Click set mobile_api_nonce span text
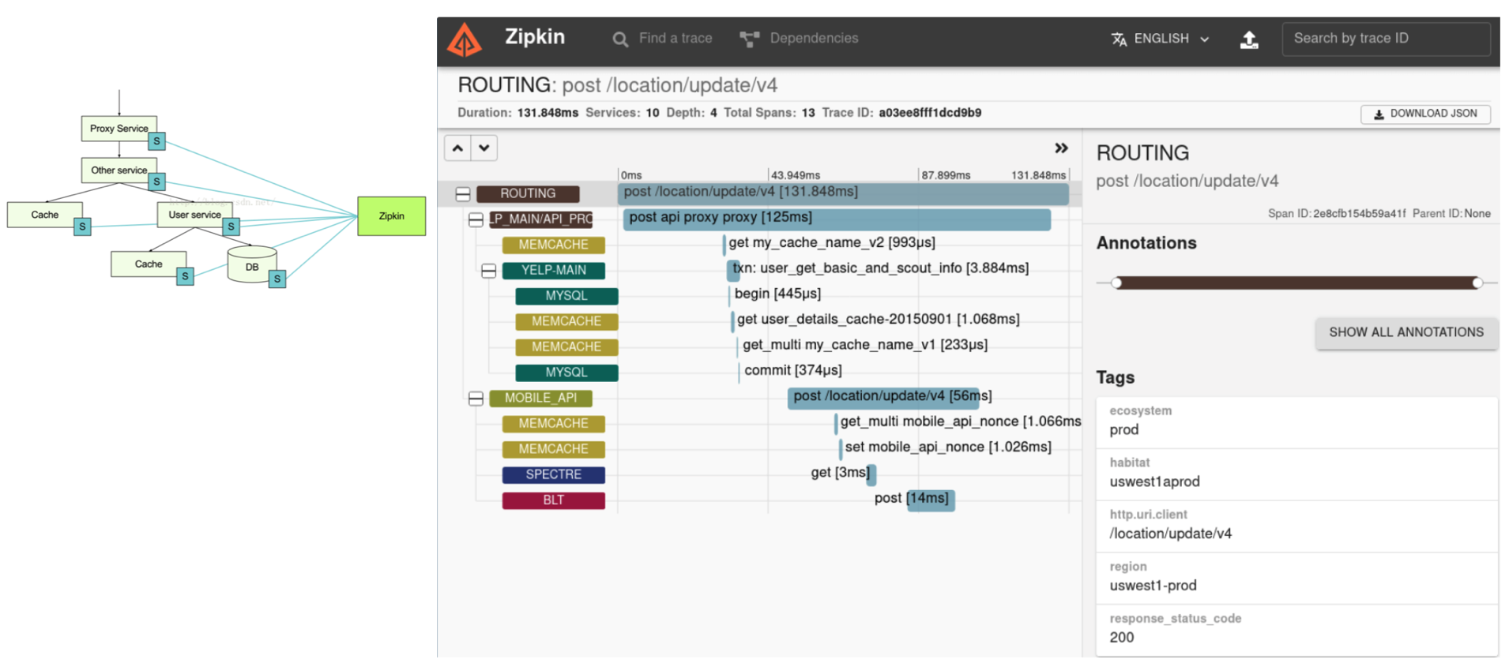The height and width of the screenshot is (663, 1509). (948, 448)
